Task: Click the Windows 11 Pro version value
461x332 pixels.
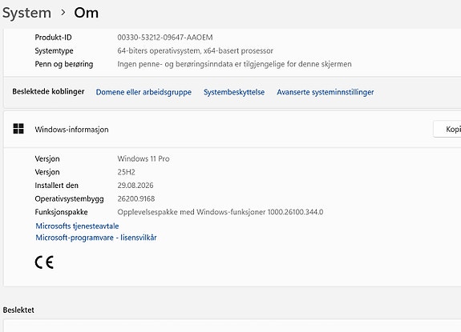Action: [x=144, y=158]
